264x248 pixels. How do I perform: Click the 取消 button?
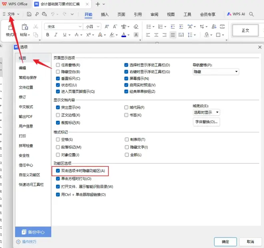pyautogui.click(x=250, y=242)
